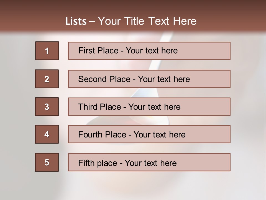The height and width of the screenshot is (200, 266).
Task: Click "Your text here" in the Fifth place row
Action: pyautogui.click(x=150, y=163)
